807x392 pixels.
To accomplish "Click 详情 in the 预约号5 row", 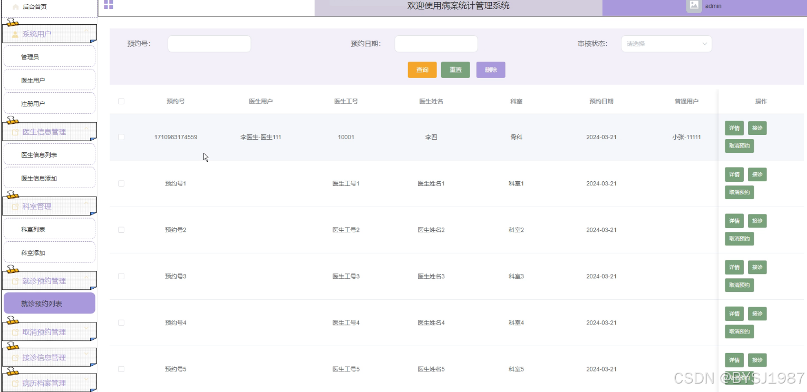I will [734, 360].
